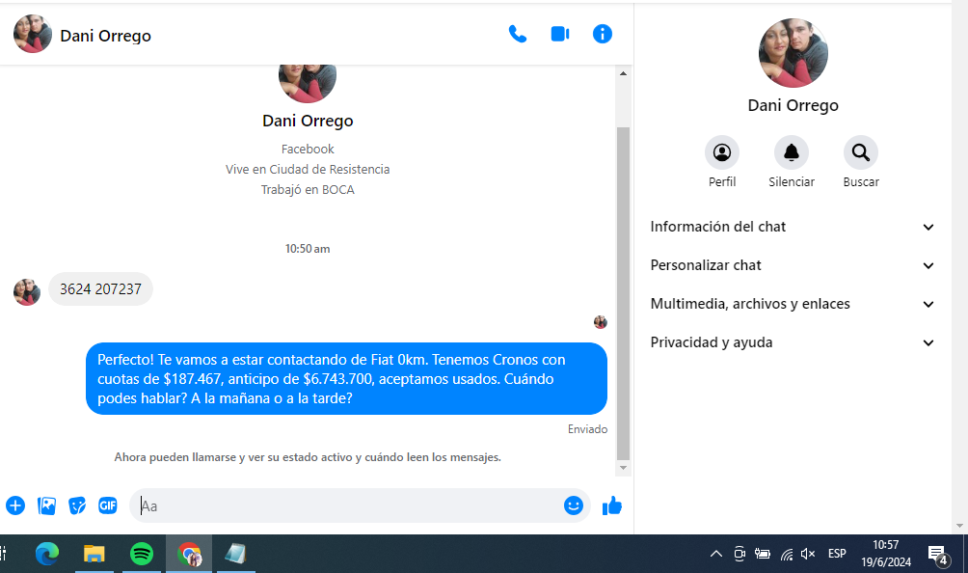Screen dimensions: 968x573
Task: Search the conversation with Buscar
Action: pyautogui.click(x=861, y=153)
